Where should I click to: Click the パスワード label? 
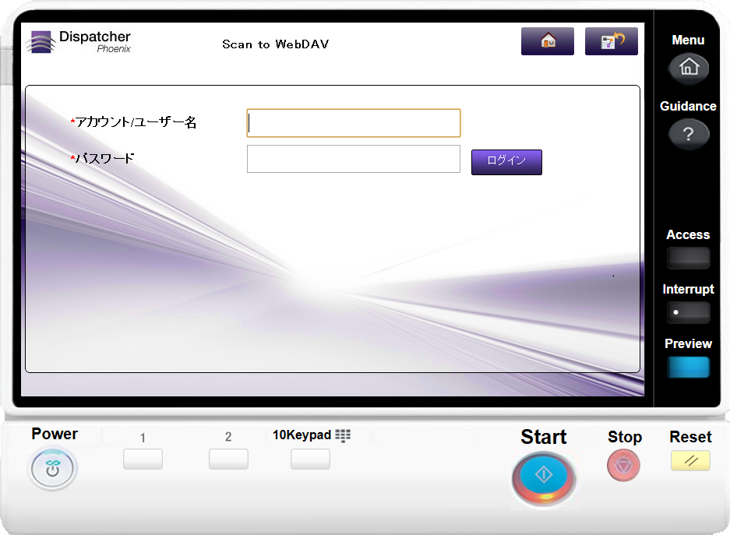click(x=102, y=158)
